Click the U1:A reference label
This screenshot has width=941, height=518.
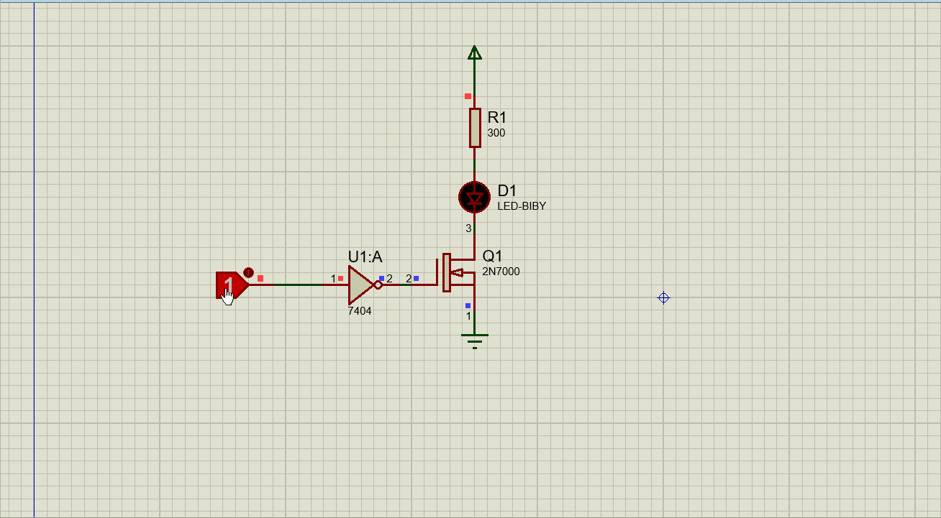[x=365, y=256]
